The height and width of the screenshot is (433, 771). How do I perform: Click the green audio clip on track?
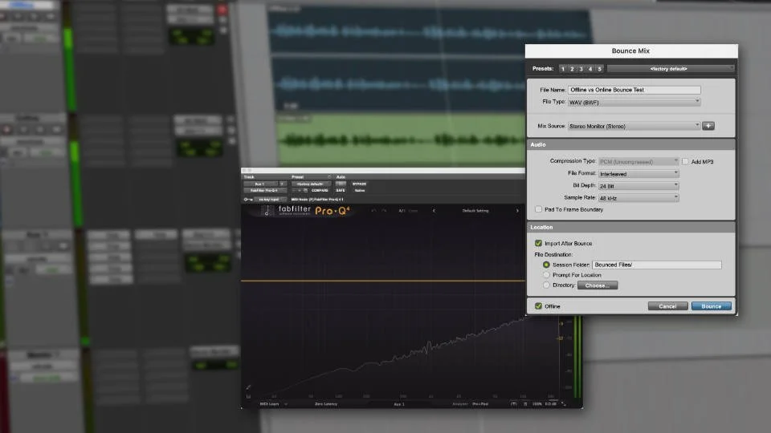401,140
